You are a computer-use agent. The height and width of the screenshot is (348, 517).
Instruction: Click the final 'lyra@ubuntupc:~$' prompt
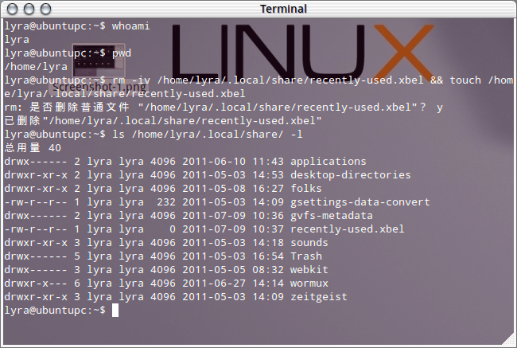point(55,311)
